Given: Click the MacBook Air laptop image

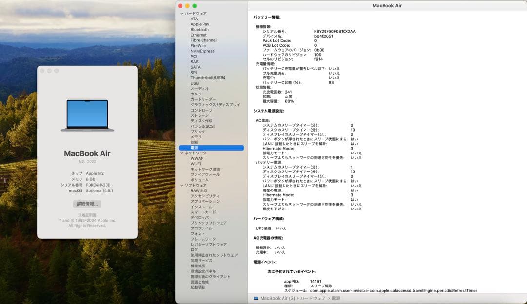Looking at the screenshot, I should pyautogui.click(x=86, y=115).
